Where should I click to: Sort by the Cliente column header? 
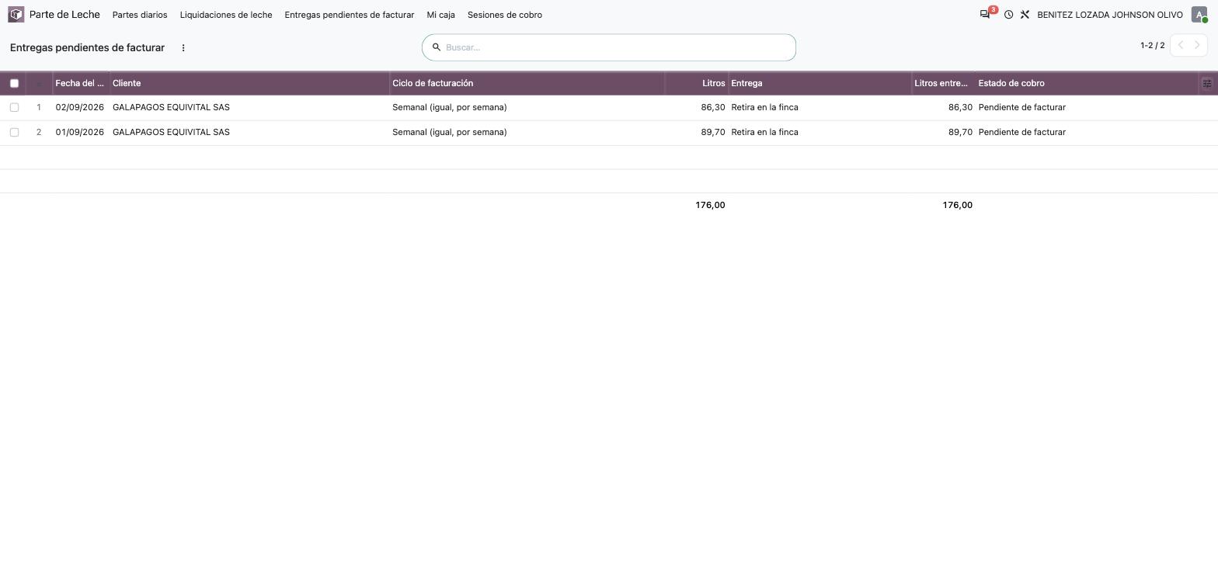[x=249, y=83]
